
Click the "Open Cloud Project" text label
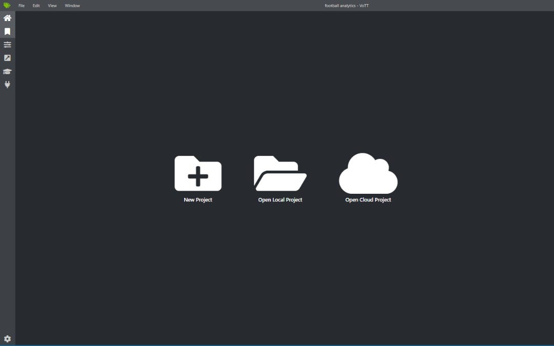coord(368,200)
